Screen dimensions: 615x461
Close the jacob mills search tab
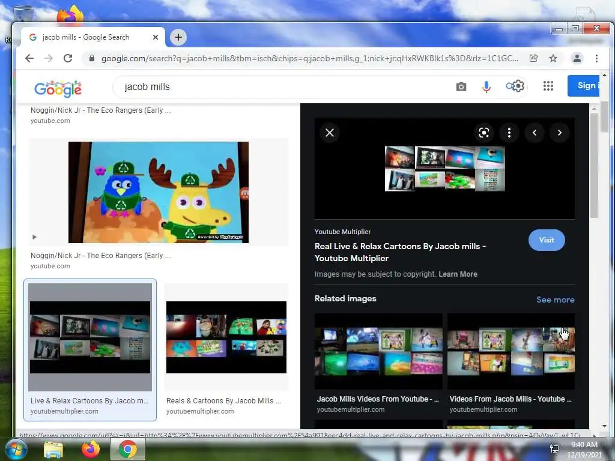tap(156, 37)
